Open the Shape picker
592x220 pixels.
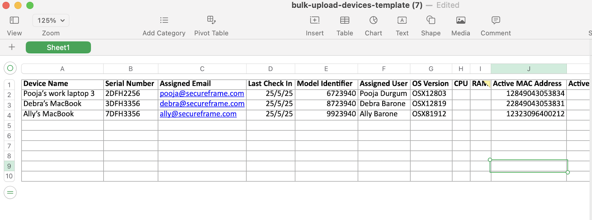(431, 20)
